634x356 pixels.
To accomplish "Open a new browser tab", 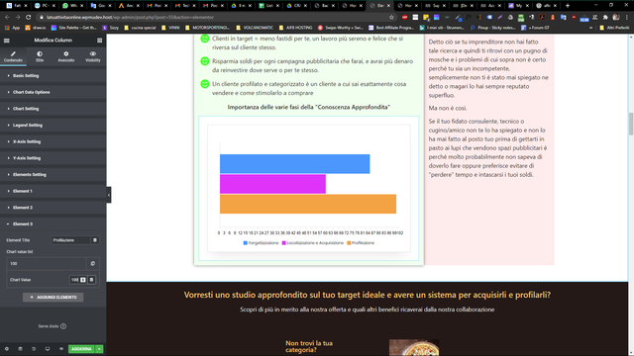I will (568, 6).
